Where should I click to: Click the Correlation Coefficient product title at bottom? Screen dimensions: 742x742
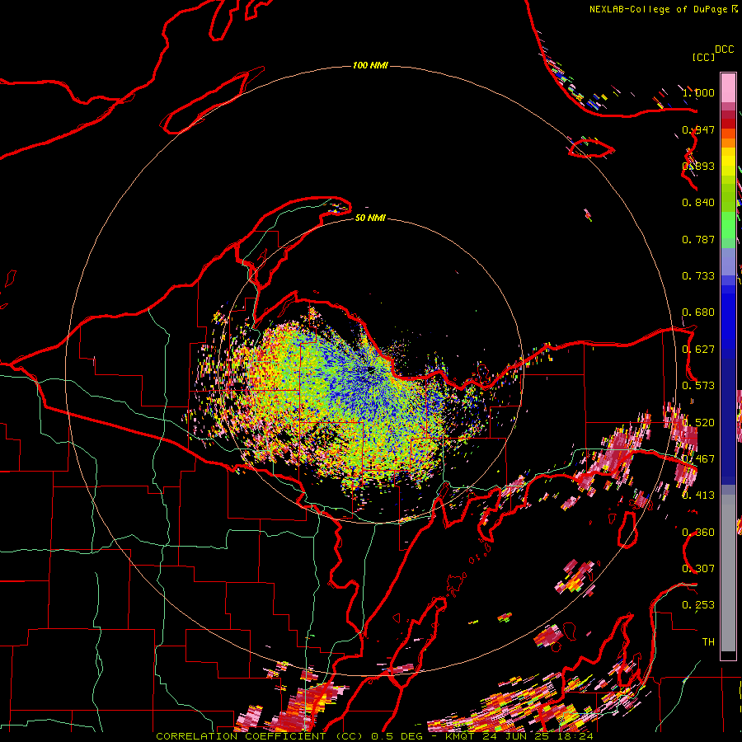coord(374,736)
